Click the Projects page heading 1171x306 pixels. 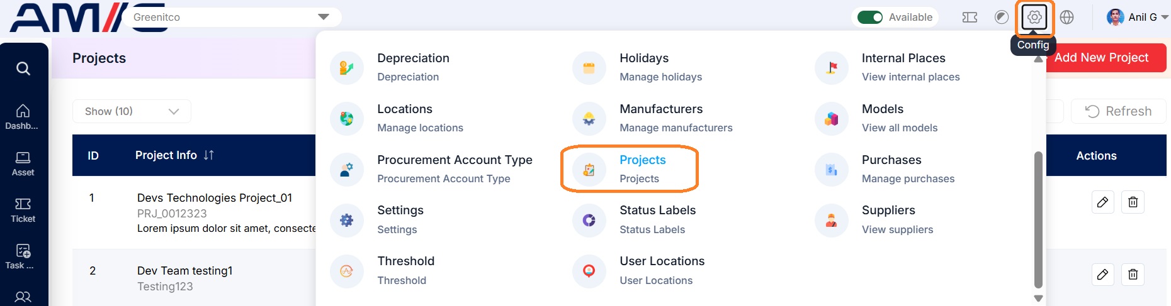(x=99, y=58)
